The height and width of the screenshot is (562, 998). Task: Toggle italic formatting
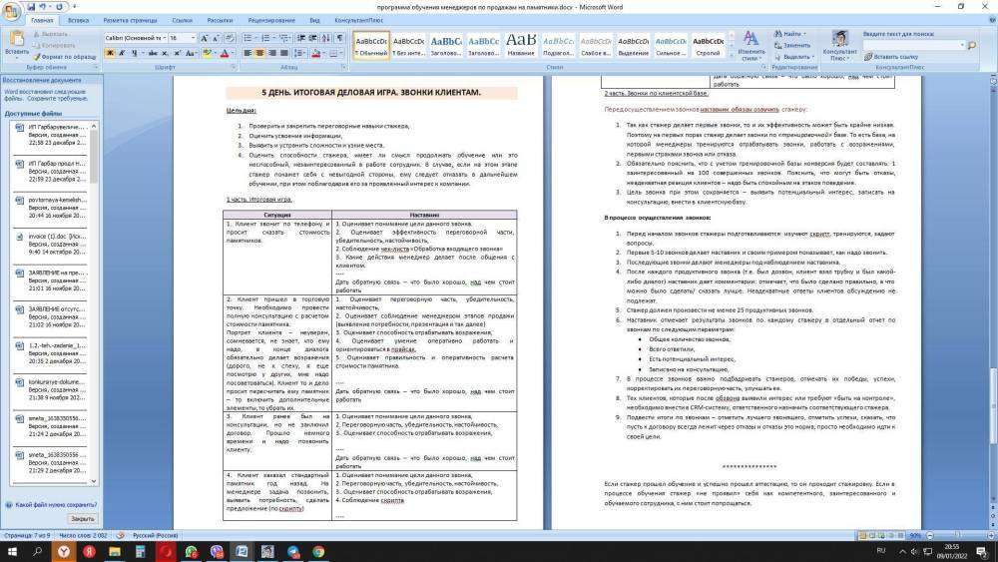pos(122,53)
